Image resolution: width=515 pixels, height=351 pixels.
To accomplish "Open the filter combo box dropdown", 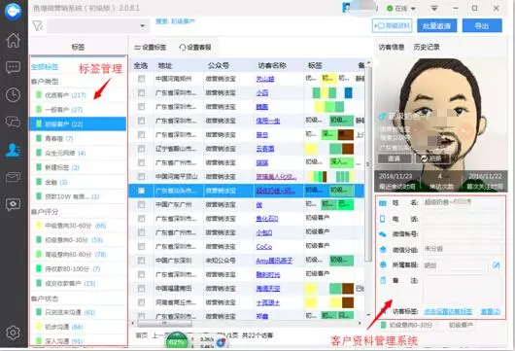I will [x=143, y=25].
